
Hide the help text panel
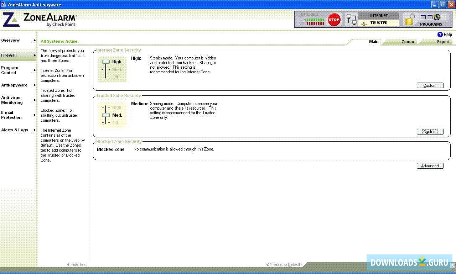[x=77, y=264]
